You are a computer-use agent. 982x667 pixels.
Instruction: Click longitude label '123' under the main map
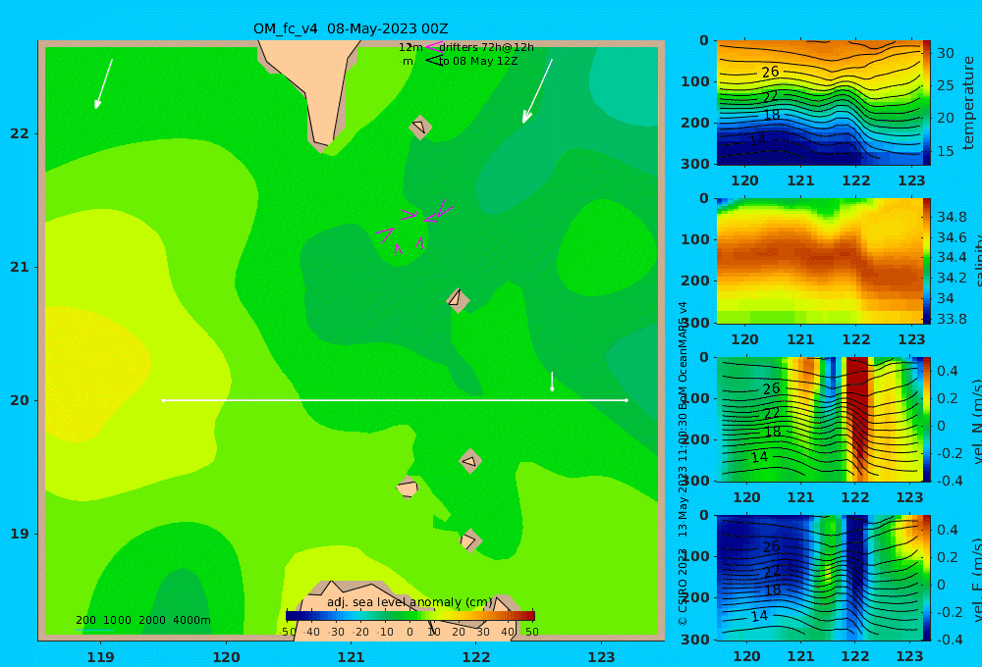point(602,657)
